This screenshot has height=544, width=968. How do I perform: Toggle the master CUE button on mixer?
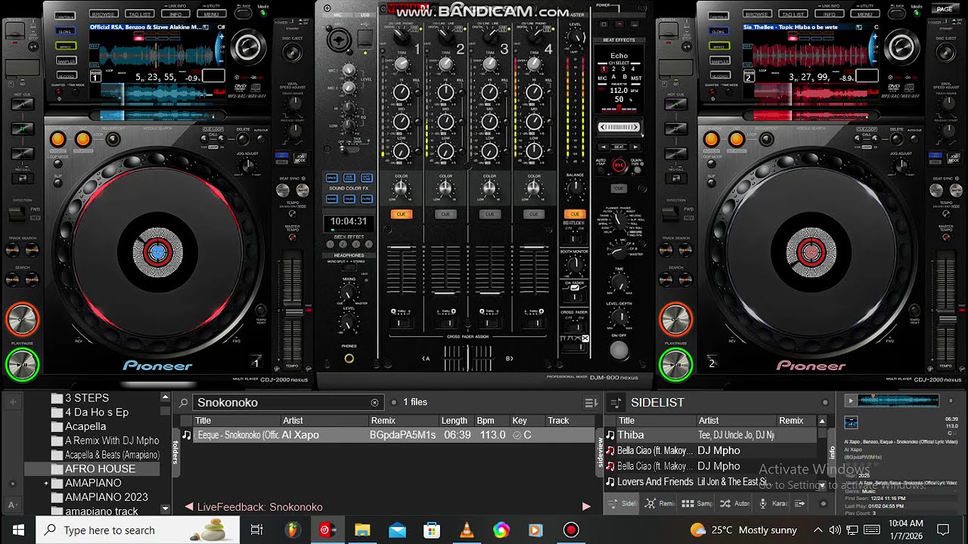[575, 215]
